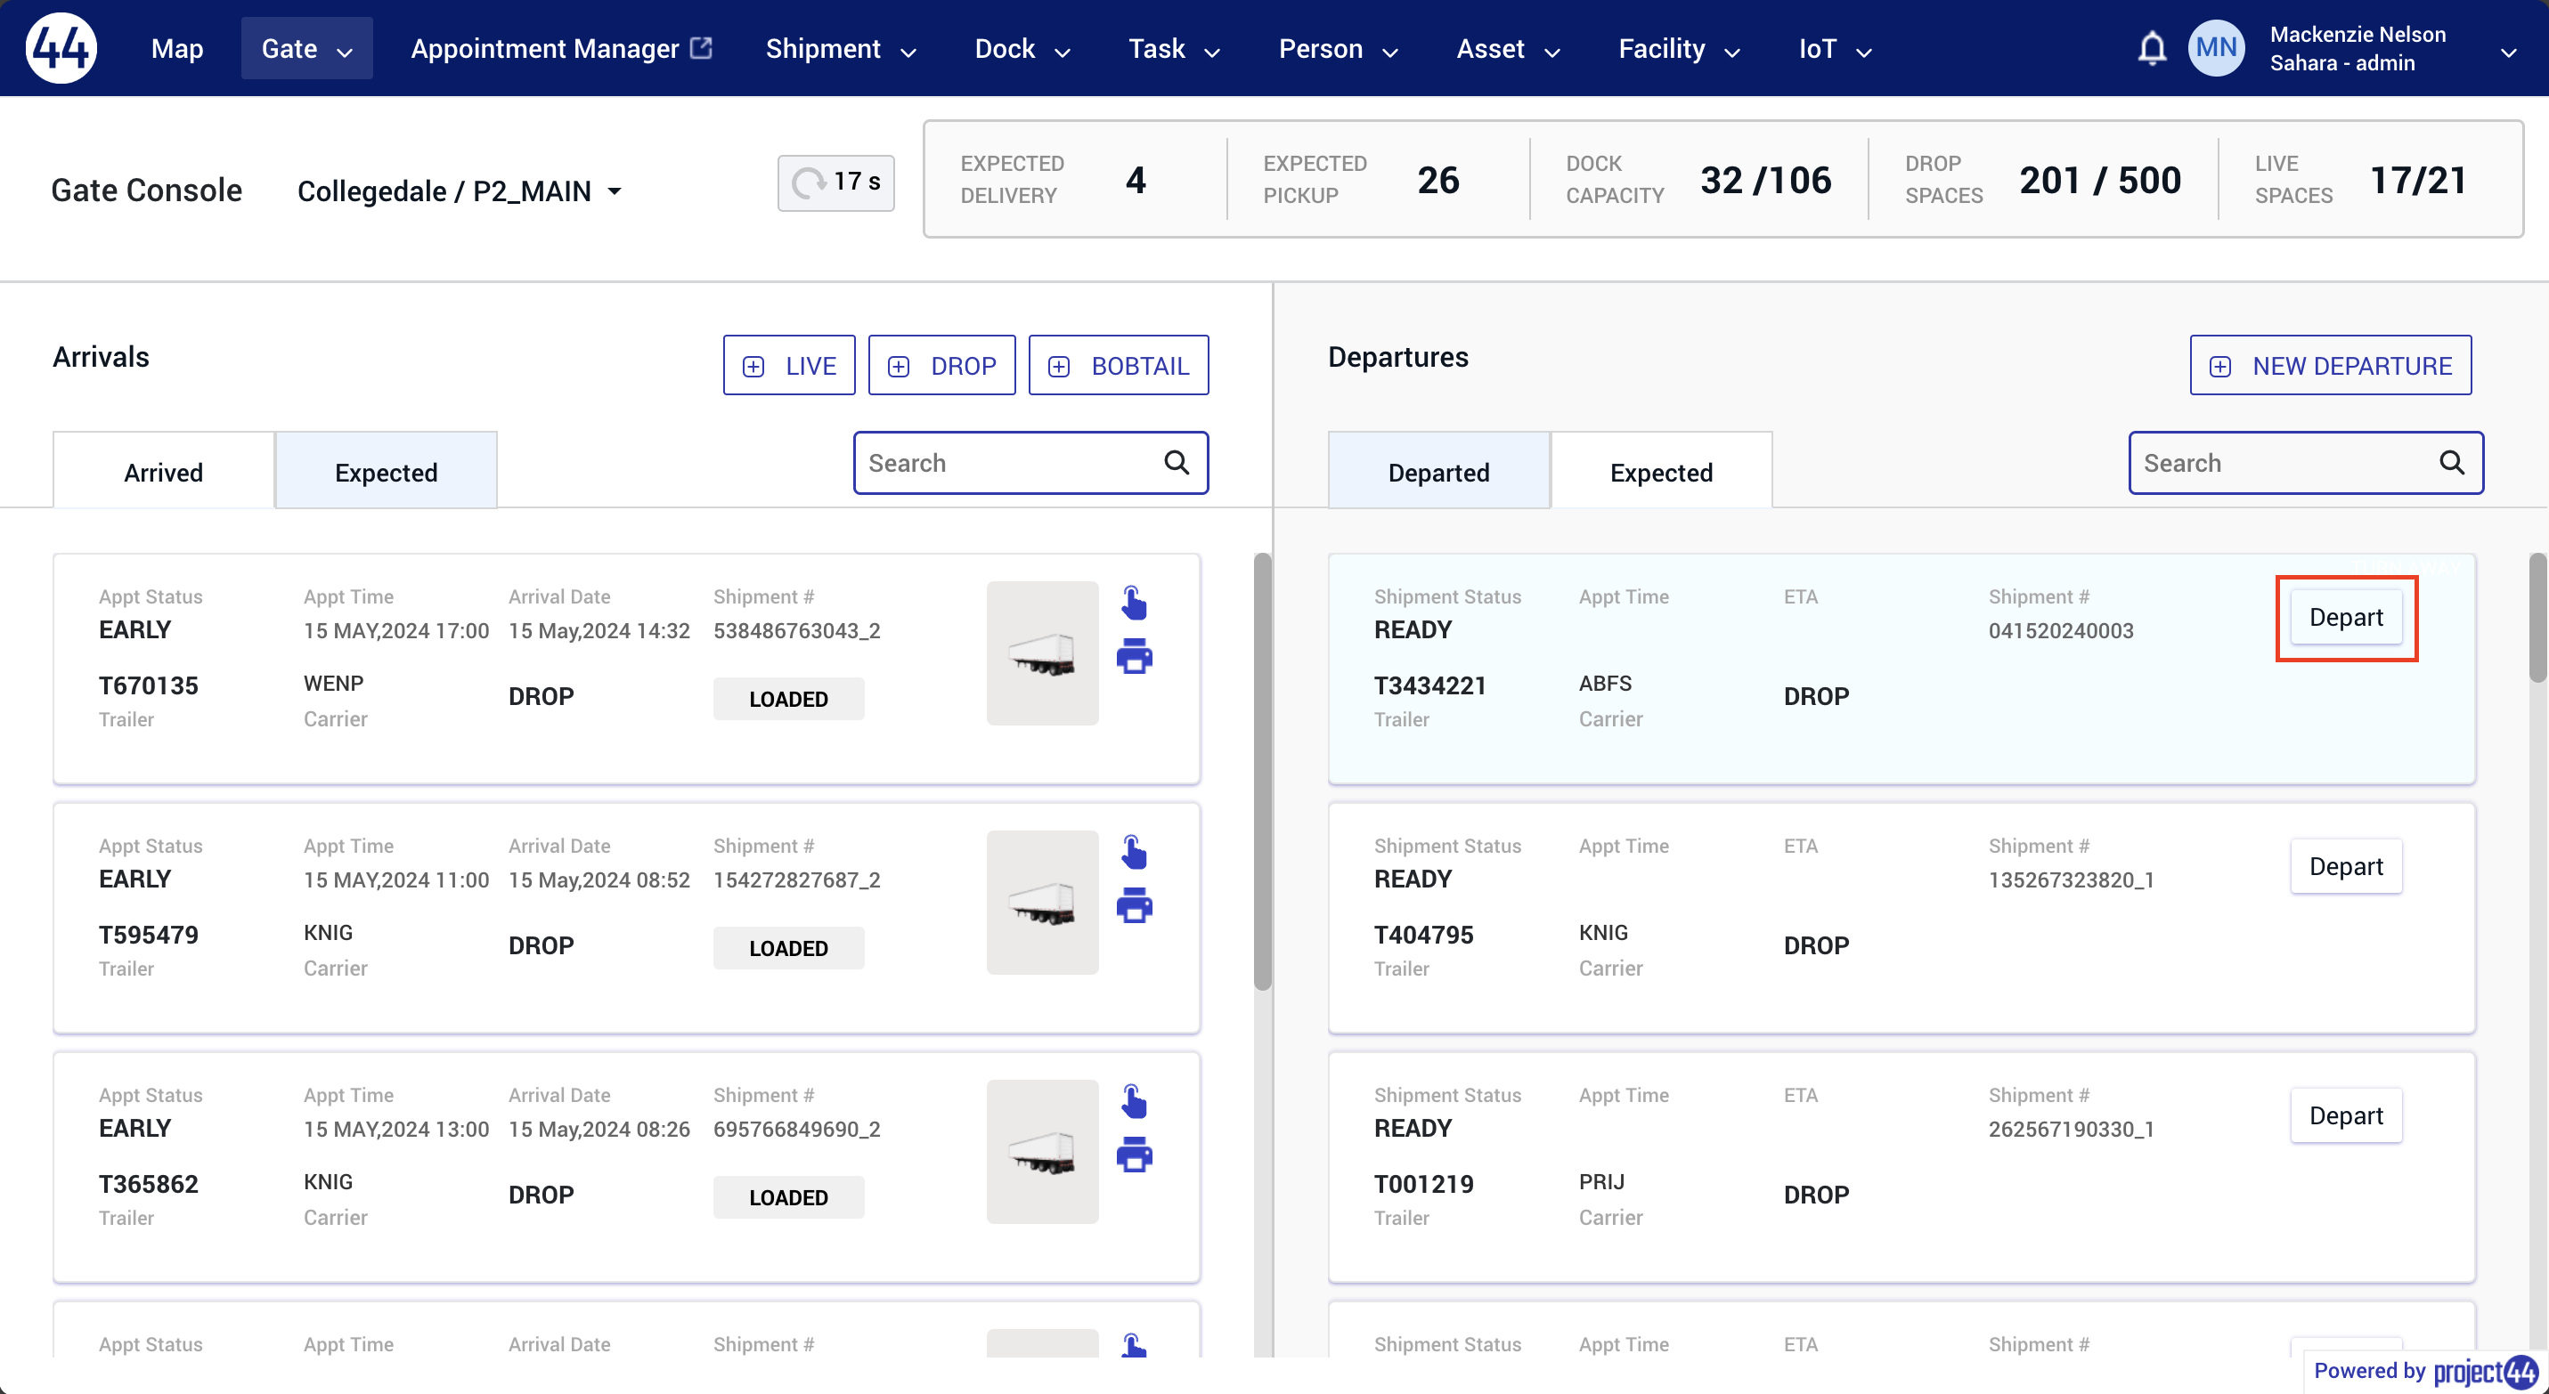Expand the Asset menu
This screenshot has height=1394, width=2549.
[1509, 48]
